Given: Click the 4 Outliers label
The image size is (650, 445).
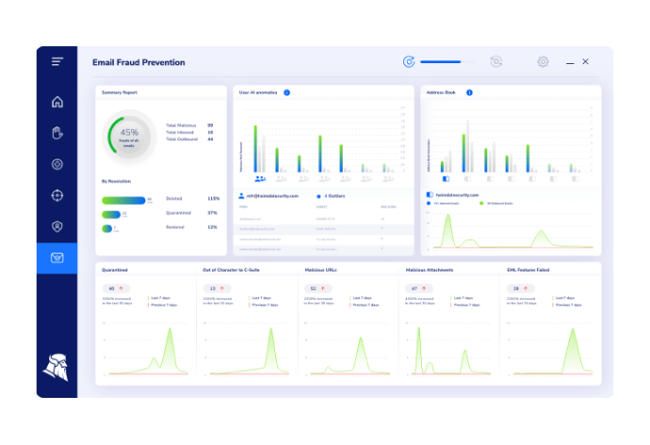Looking at the screenshot, I should (x=334, y=196).
